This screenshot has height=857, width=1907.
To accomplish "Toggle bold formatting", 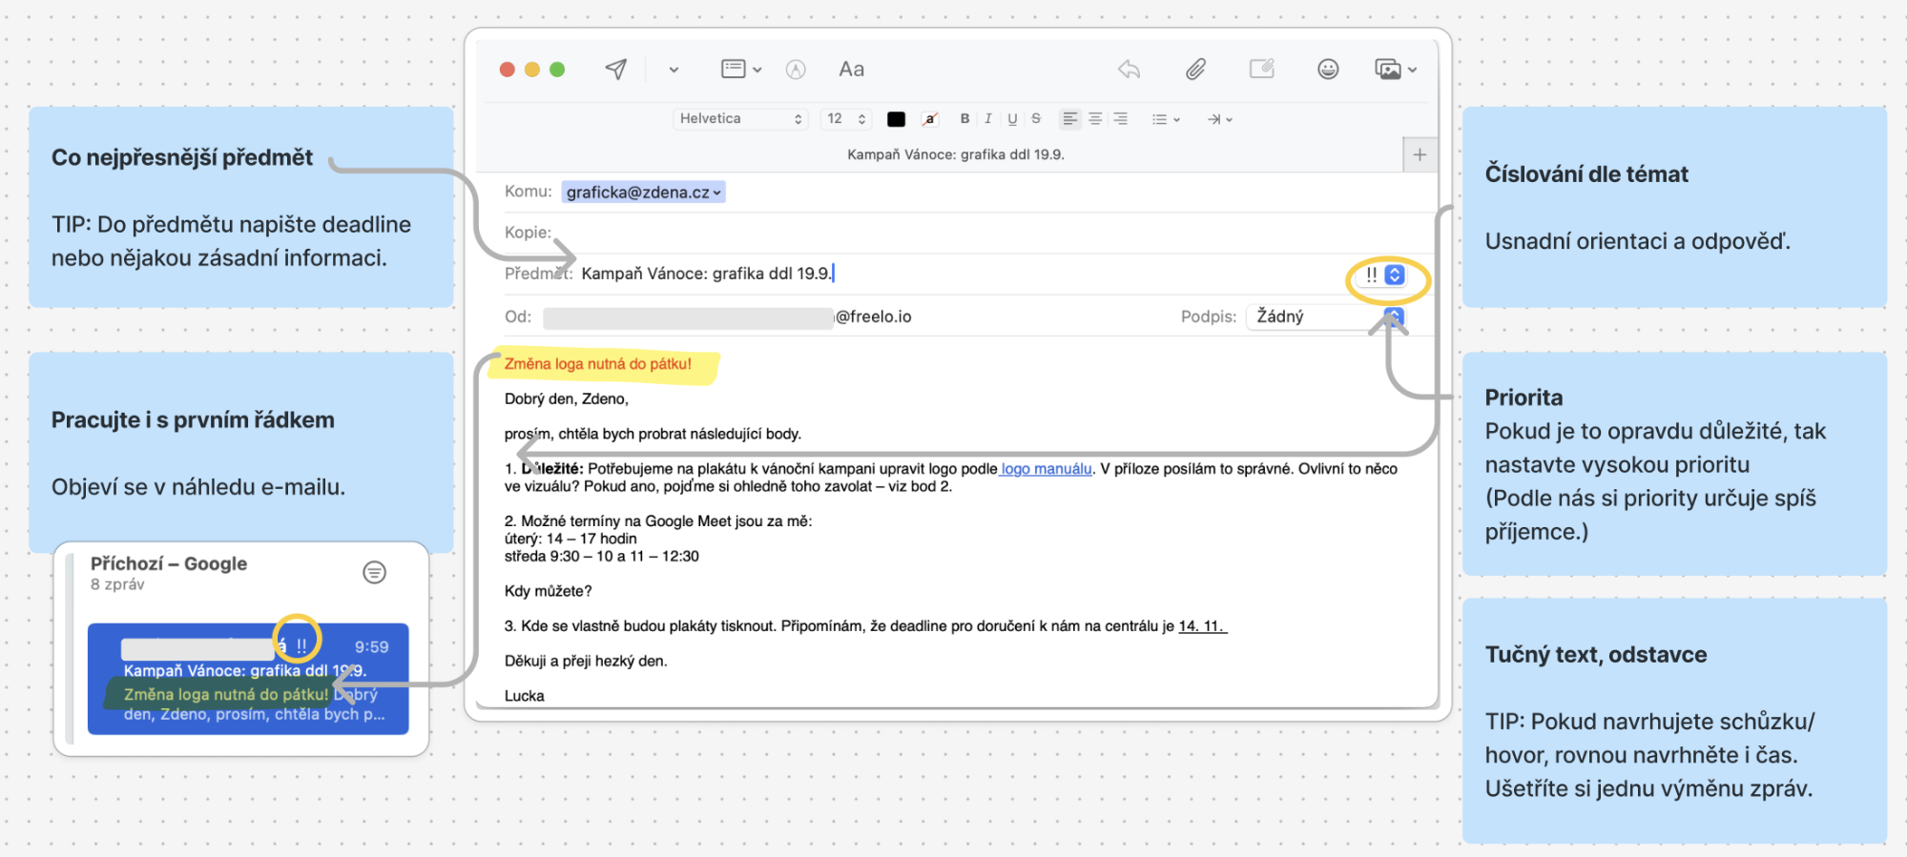I will [x=964, y=119].
